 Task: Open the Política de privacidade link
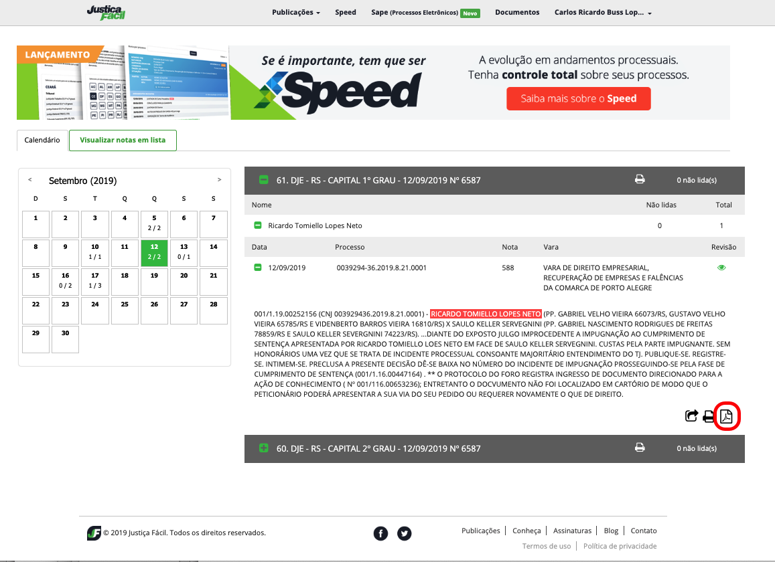click(x=620, y=546)
